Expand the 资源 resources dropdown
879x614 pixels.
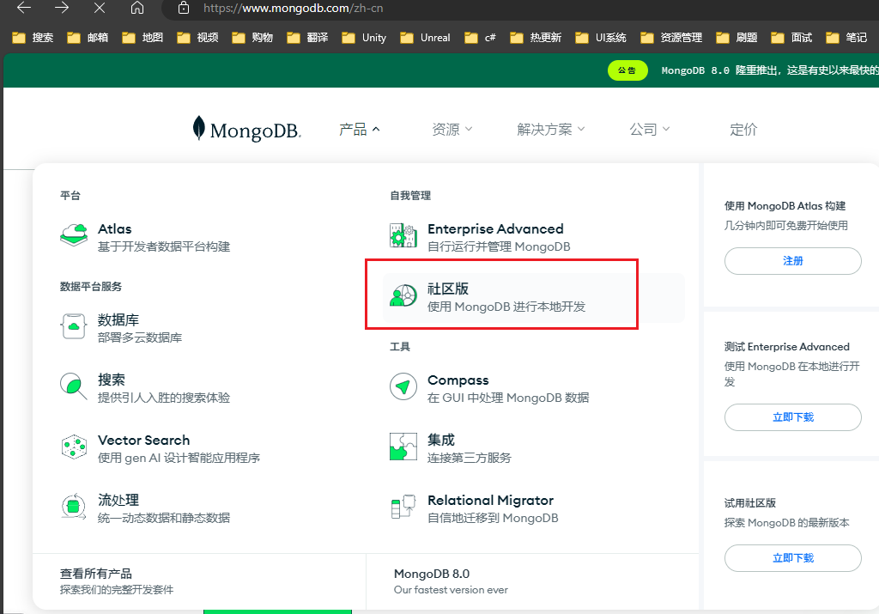452,130
